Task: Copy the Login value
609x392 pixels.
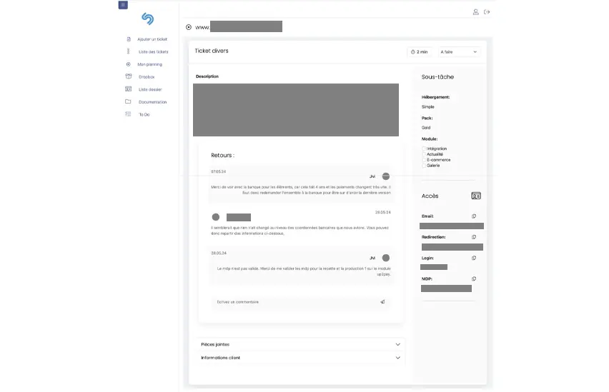Action: click(474, 258)
